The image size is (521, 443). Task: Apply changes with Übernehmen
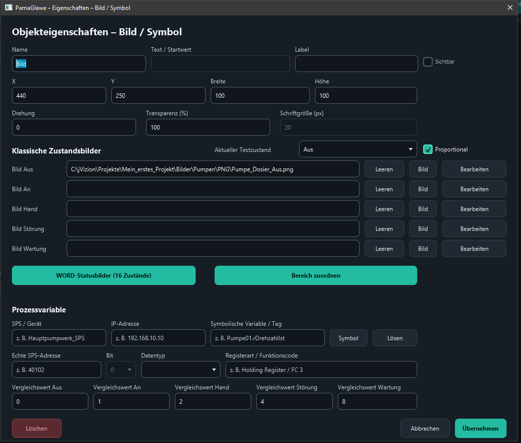(480, 429)
